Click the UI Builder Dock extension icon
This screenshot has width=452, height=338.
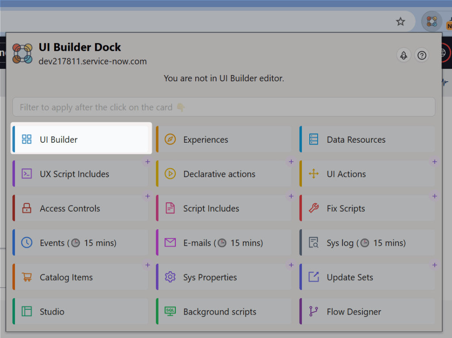point(432,21)
